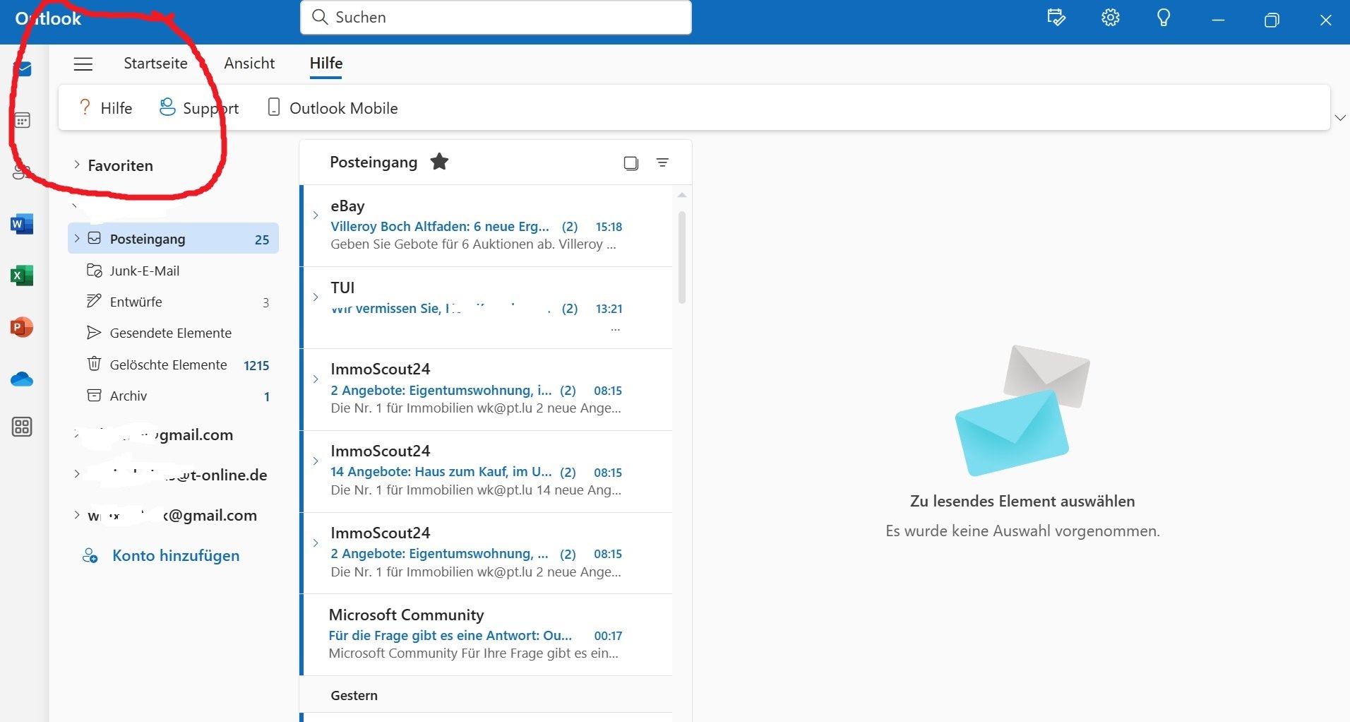Image resolution: width=1350 pixels, height=722 pixels.
Task: Favorite star next to Posteingang header
Action: coord(439,162)
